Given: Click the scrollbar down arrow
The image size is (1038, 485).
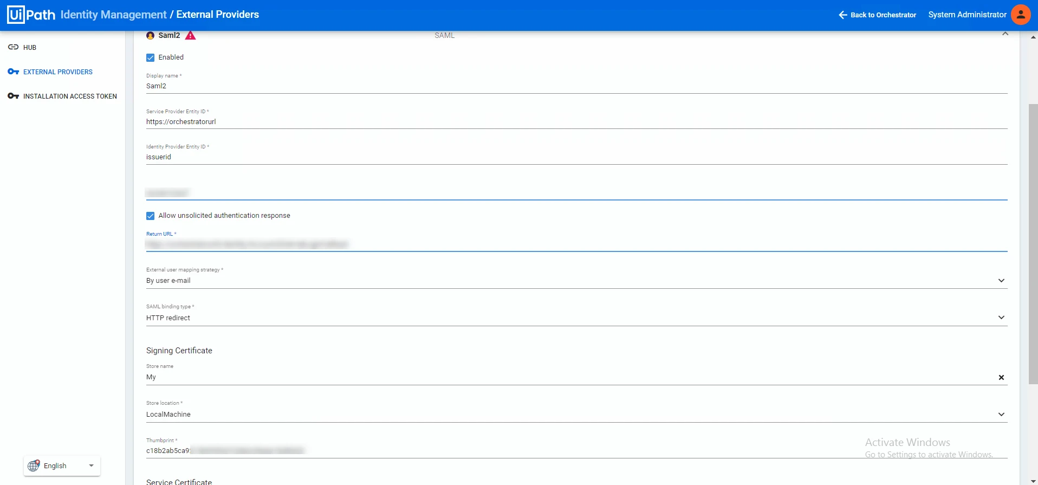Looking at the screenshot, I should tap(1033, 481).
